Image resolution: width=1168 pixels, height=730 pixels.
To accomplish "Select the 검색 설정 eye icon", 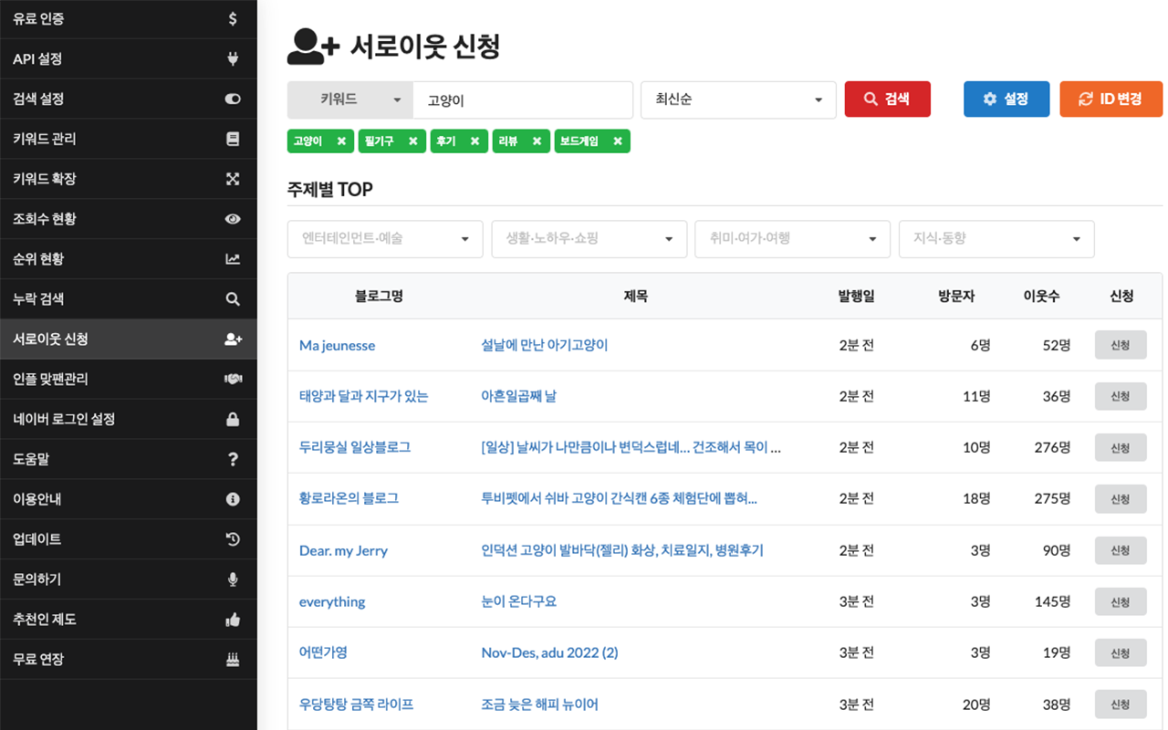I will (x=233, y=99).
